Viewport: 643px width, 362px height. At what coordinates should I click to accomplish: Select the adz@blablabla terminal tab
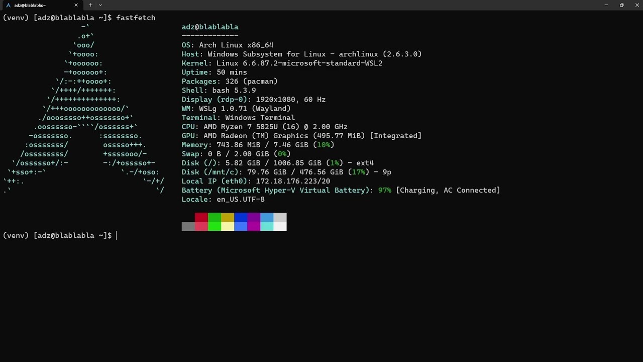[x=42, y=5]
